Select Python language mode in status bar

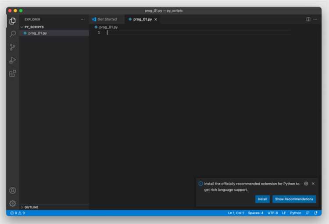coord(295,213)
